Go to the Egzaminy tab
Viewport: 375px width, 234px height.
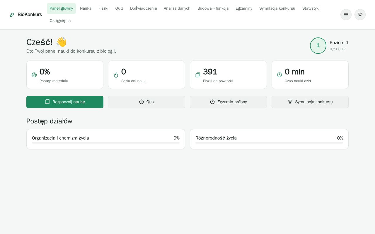click(x=244, y=8)
